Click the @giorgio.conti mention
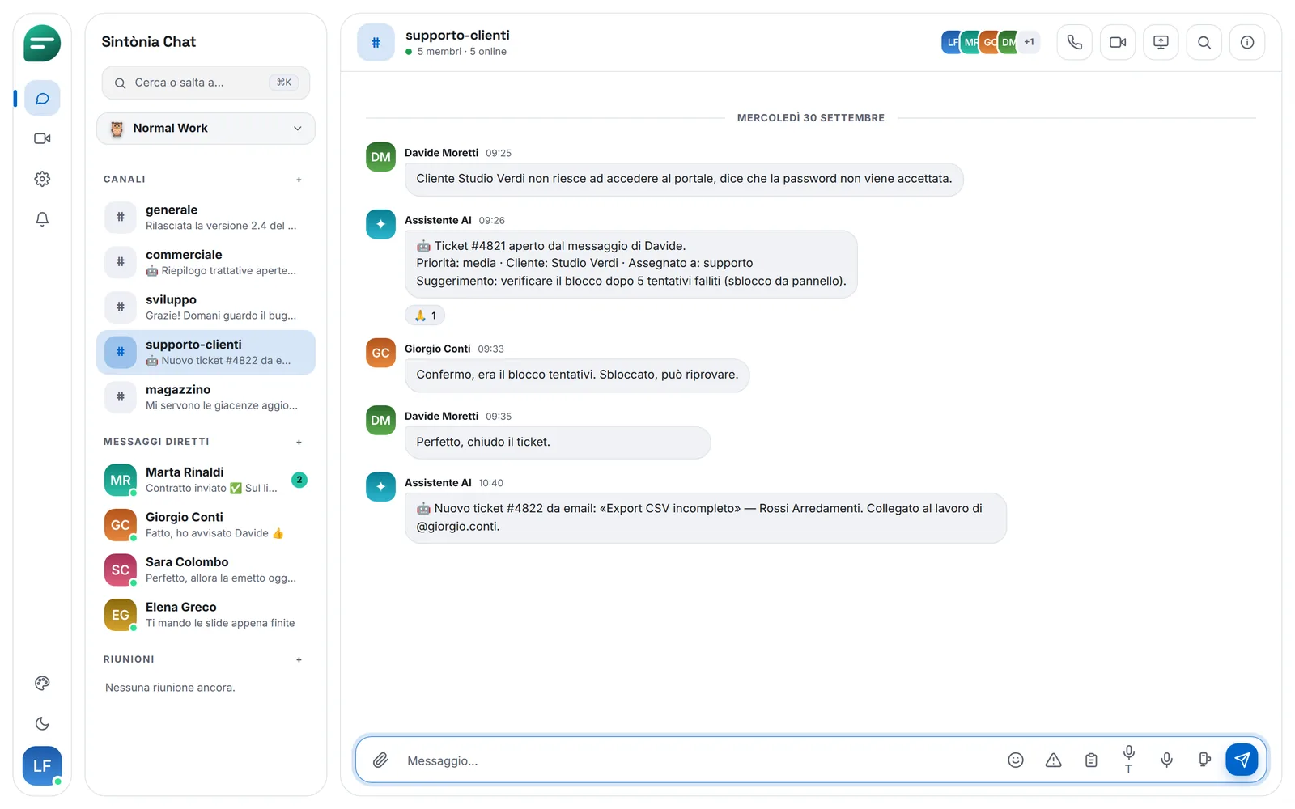 point(458,527)
